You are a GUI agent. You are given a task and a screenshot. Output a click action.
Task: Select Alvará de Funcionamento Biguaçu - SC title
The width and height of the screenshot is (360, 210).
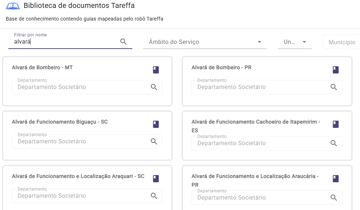pyautogui.click(x=60, y=122)
